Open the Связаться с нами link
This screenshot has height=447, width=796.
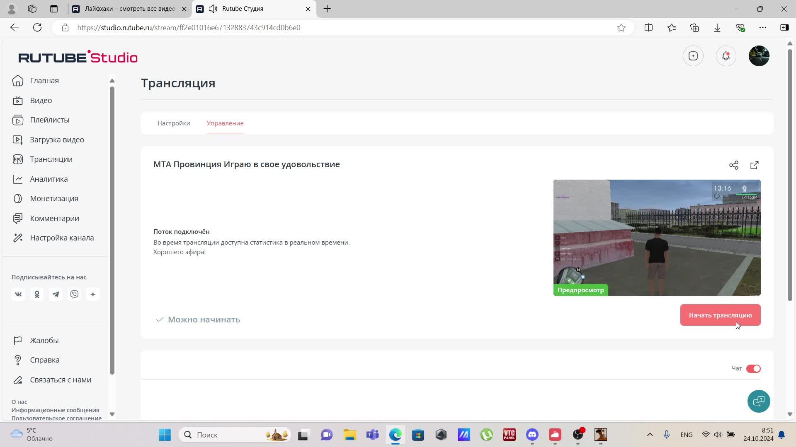[61, 380]
